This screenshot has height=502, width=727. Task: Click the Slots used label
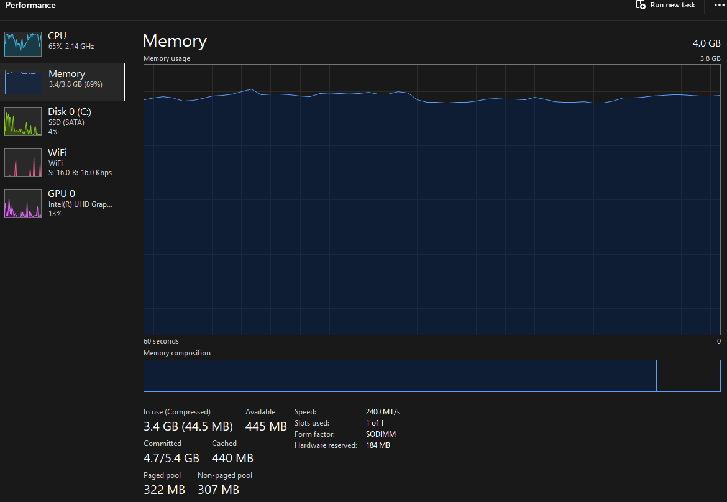[x=312, y=422]
